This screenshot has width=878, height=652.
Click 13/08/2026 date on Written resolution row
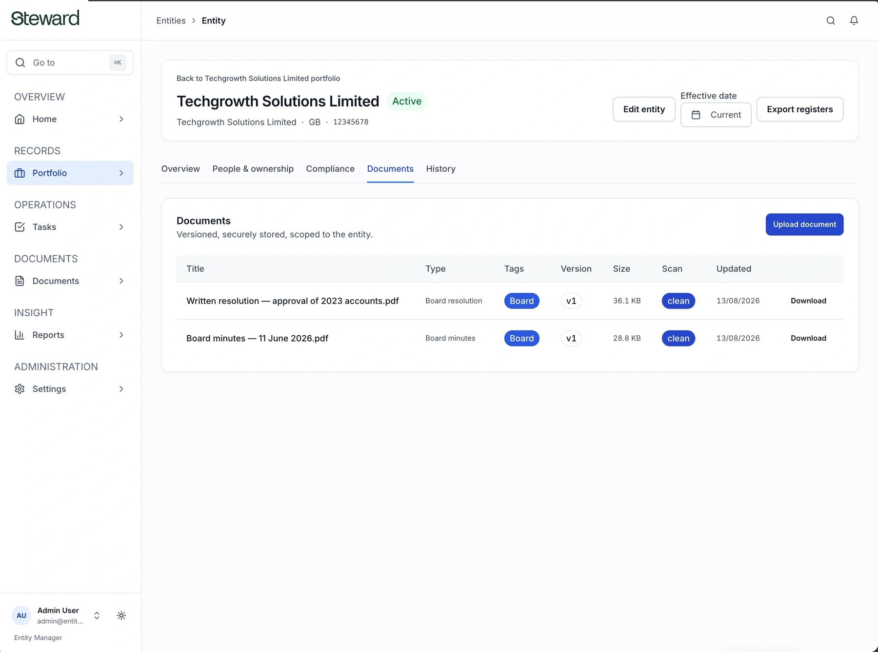coord(738,301)
